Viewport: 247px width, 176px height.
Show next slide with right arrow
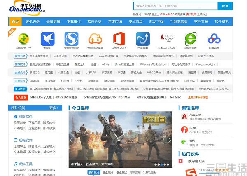coord(170,140)
